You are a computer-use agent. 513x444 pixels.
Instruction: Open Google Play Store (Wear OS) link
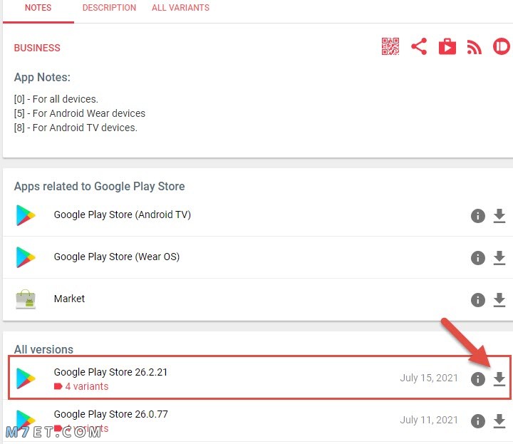click(117, 257)
